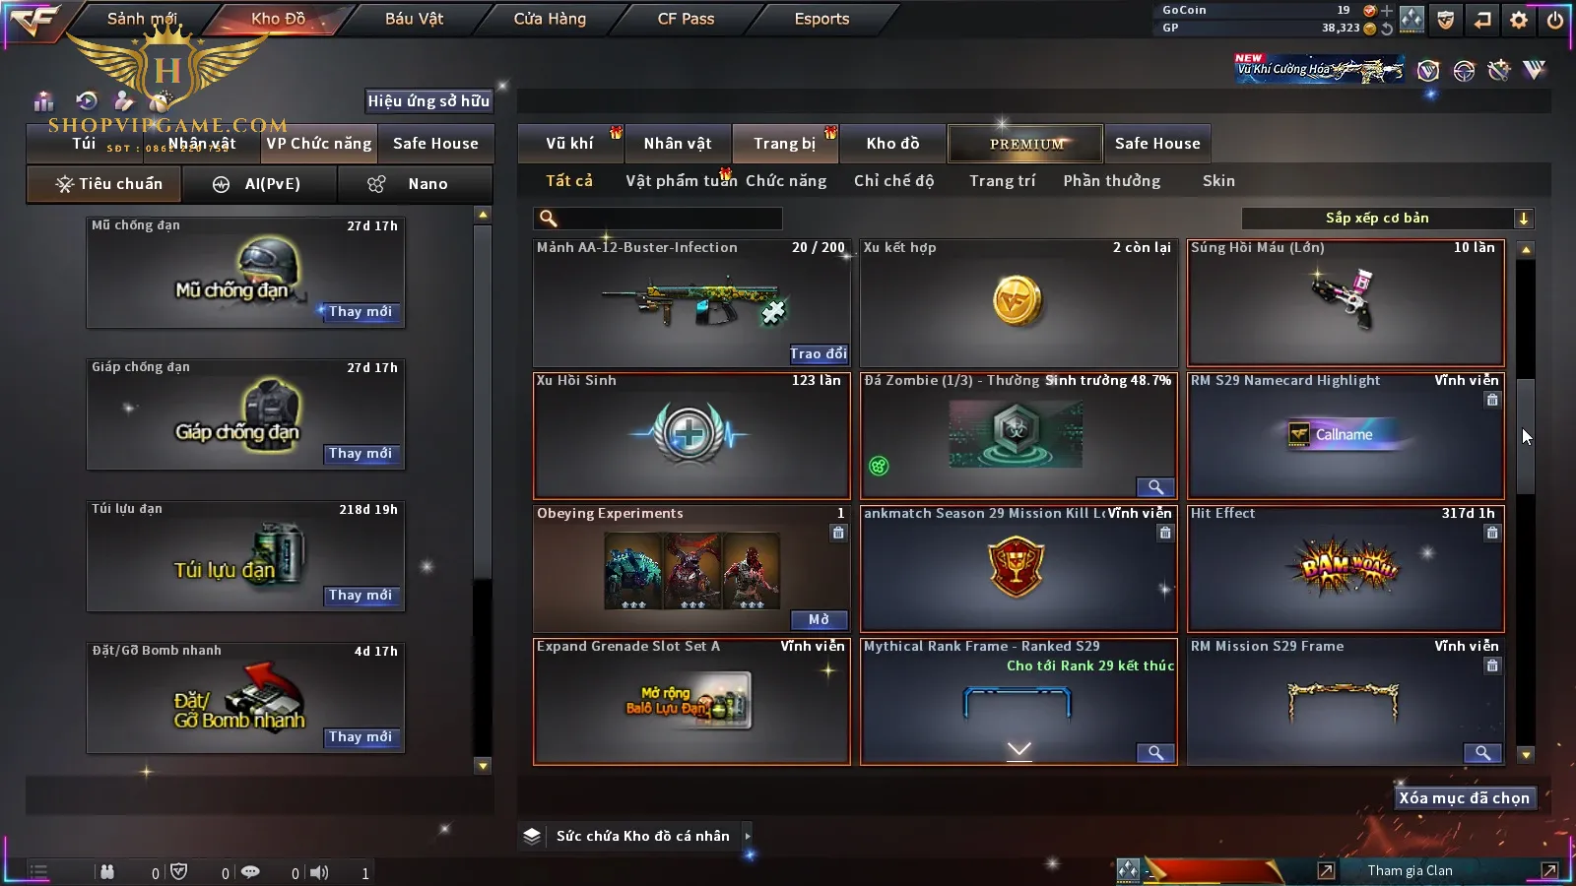Click magnifier on Đá Zombie item
The image size is (1576, 886).
click(x=1155, y=487)
